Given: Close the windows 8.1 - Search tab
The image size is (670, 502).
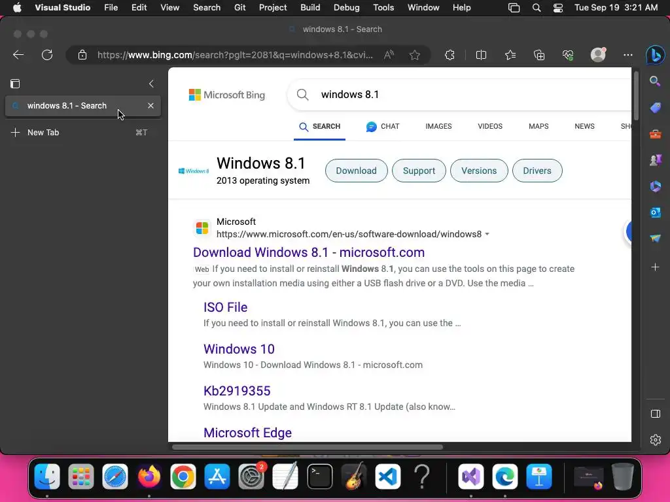Looking at the screenshot, I should [x=150, y=105].
